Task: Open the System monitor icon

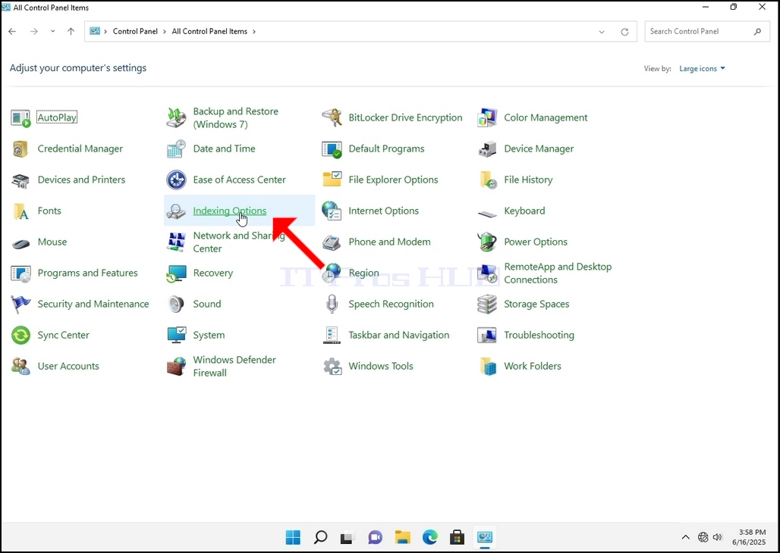Action: click(176, 335)
